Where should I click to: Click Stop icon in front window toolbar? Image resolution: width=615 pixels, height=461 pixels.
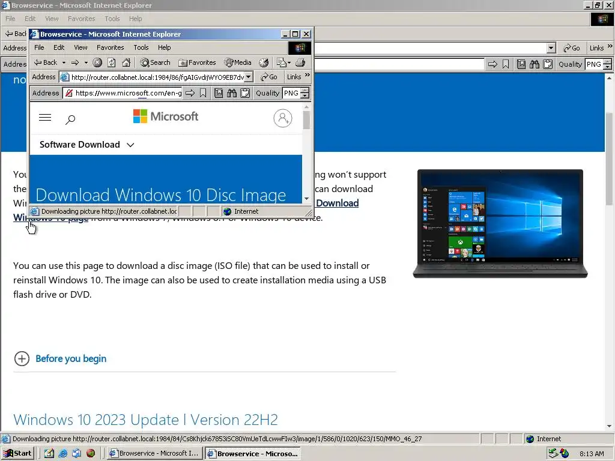pos(97,62)
